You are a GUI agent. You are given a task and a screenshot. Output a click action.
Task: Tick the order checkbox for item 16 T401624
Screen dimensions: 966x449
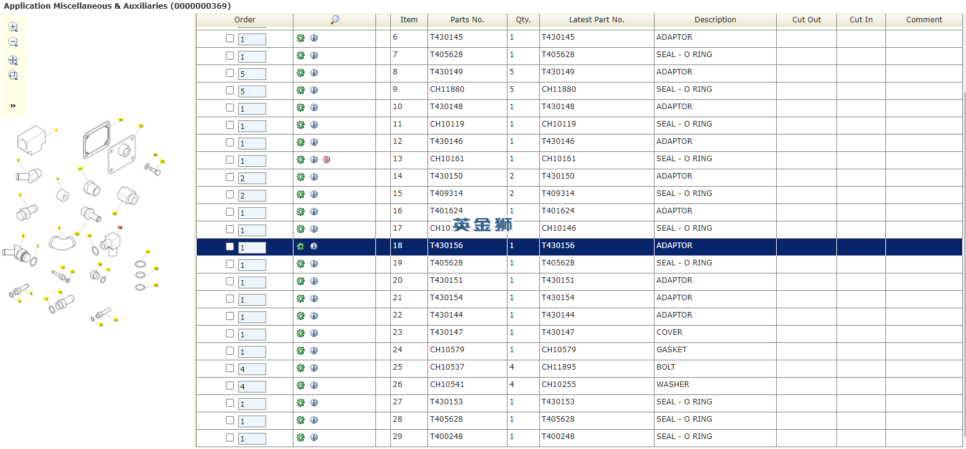pyautogui.click(x=230, y=211)
